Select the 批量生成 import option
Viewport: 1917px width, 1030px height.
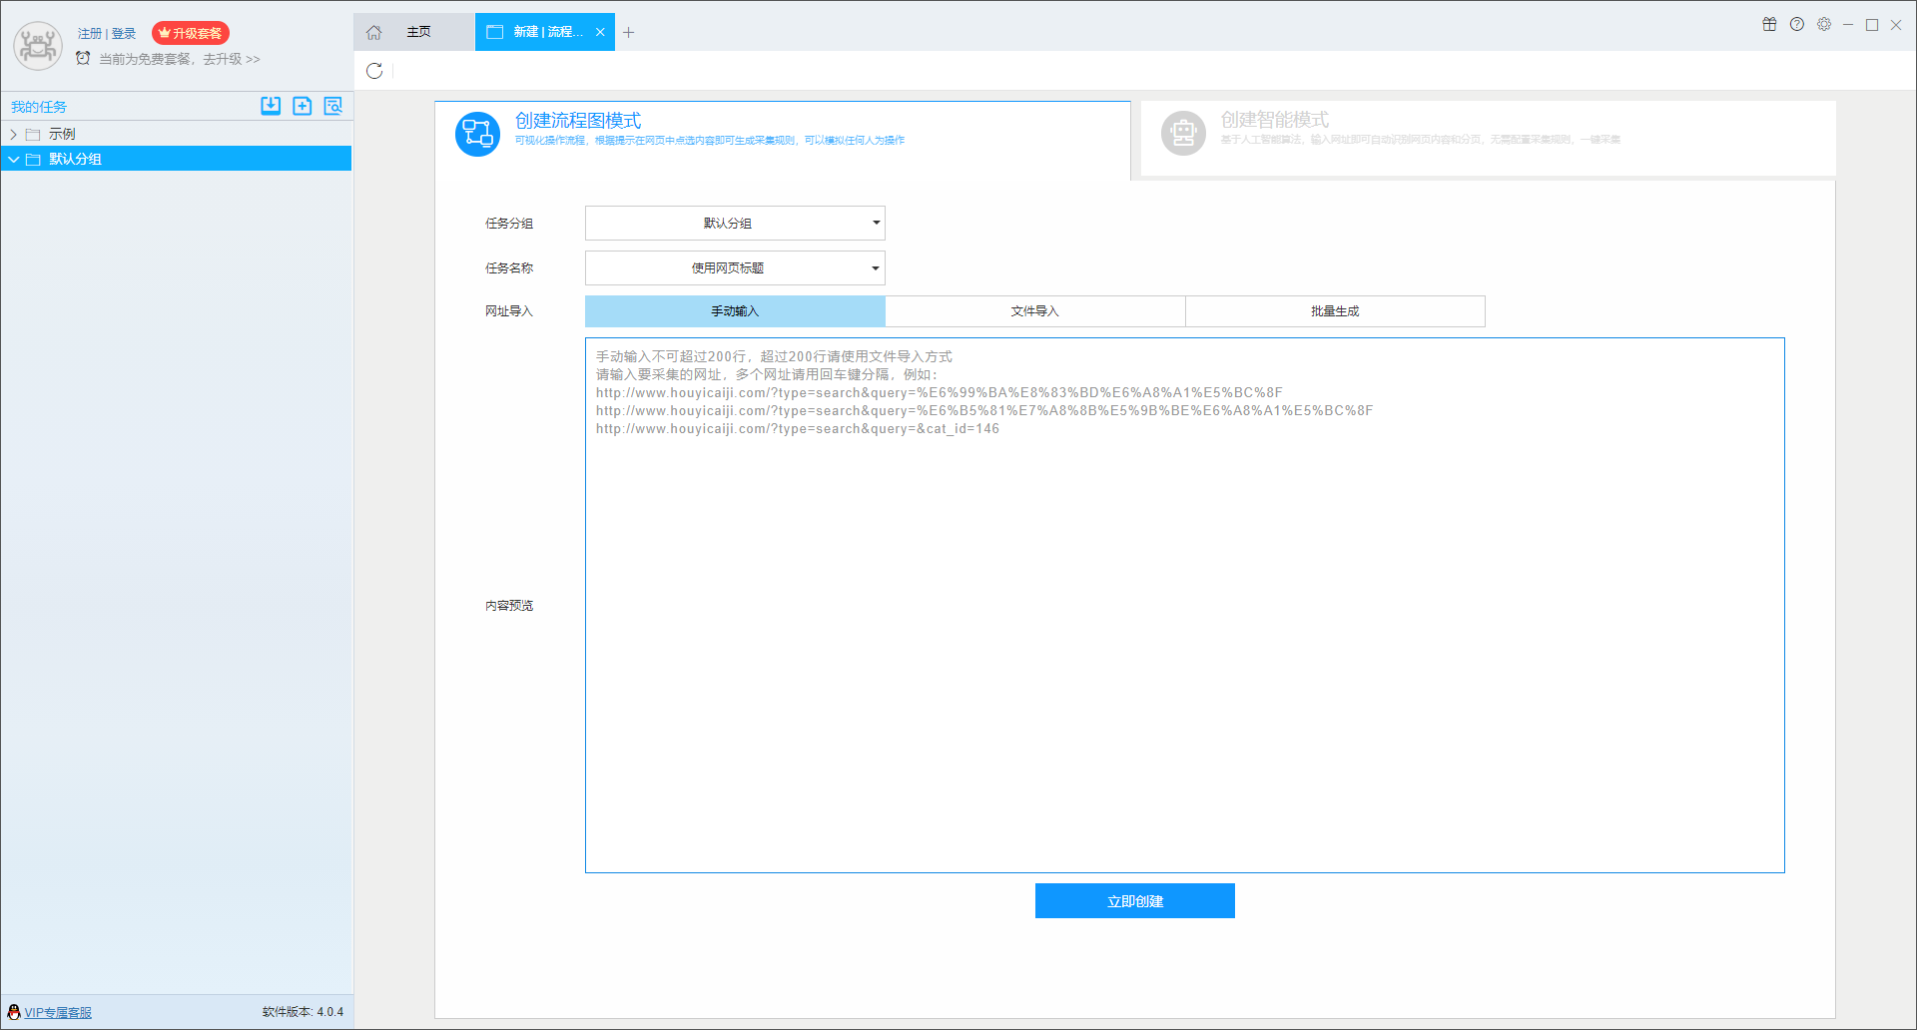point(1335,310)
